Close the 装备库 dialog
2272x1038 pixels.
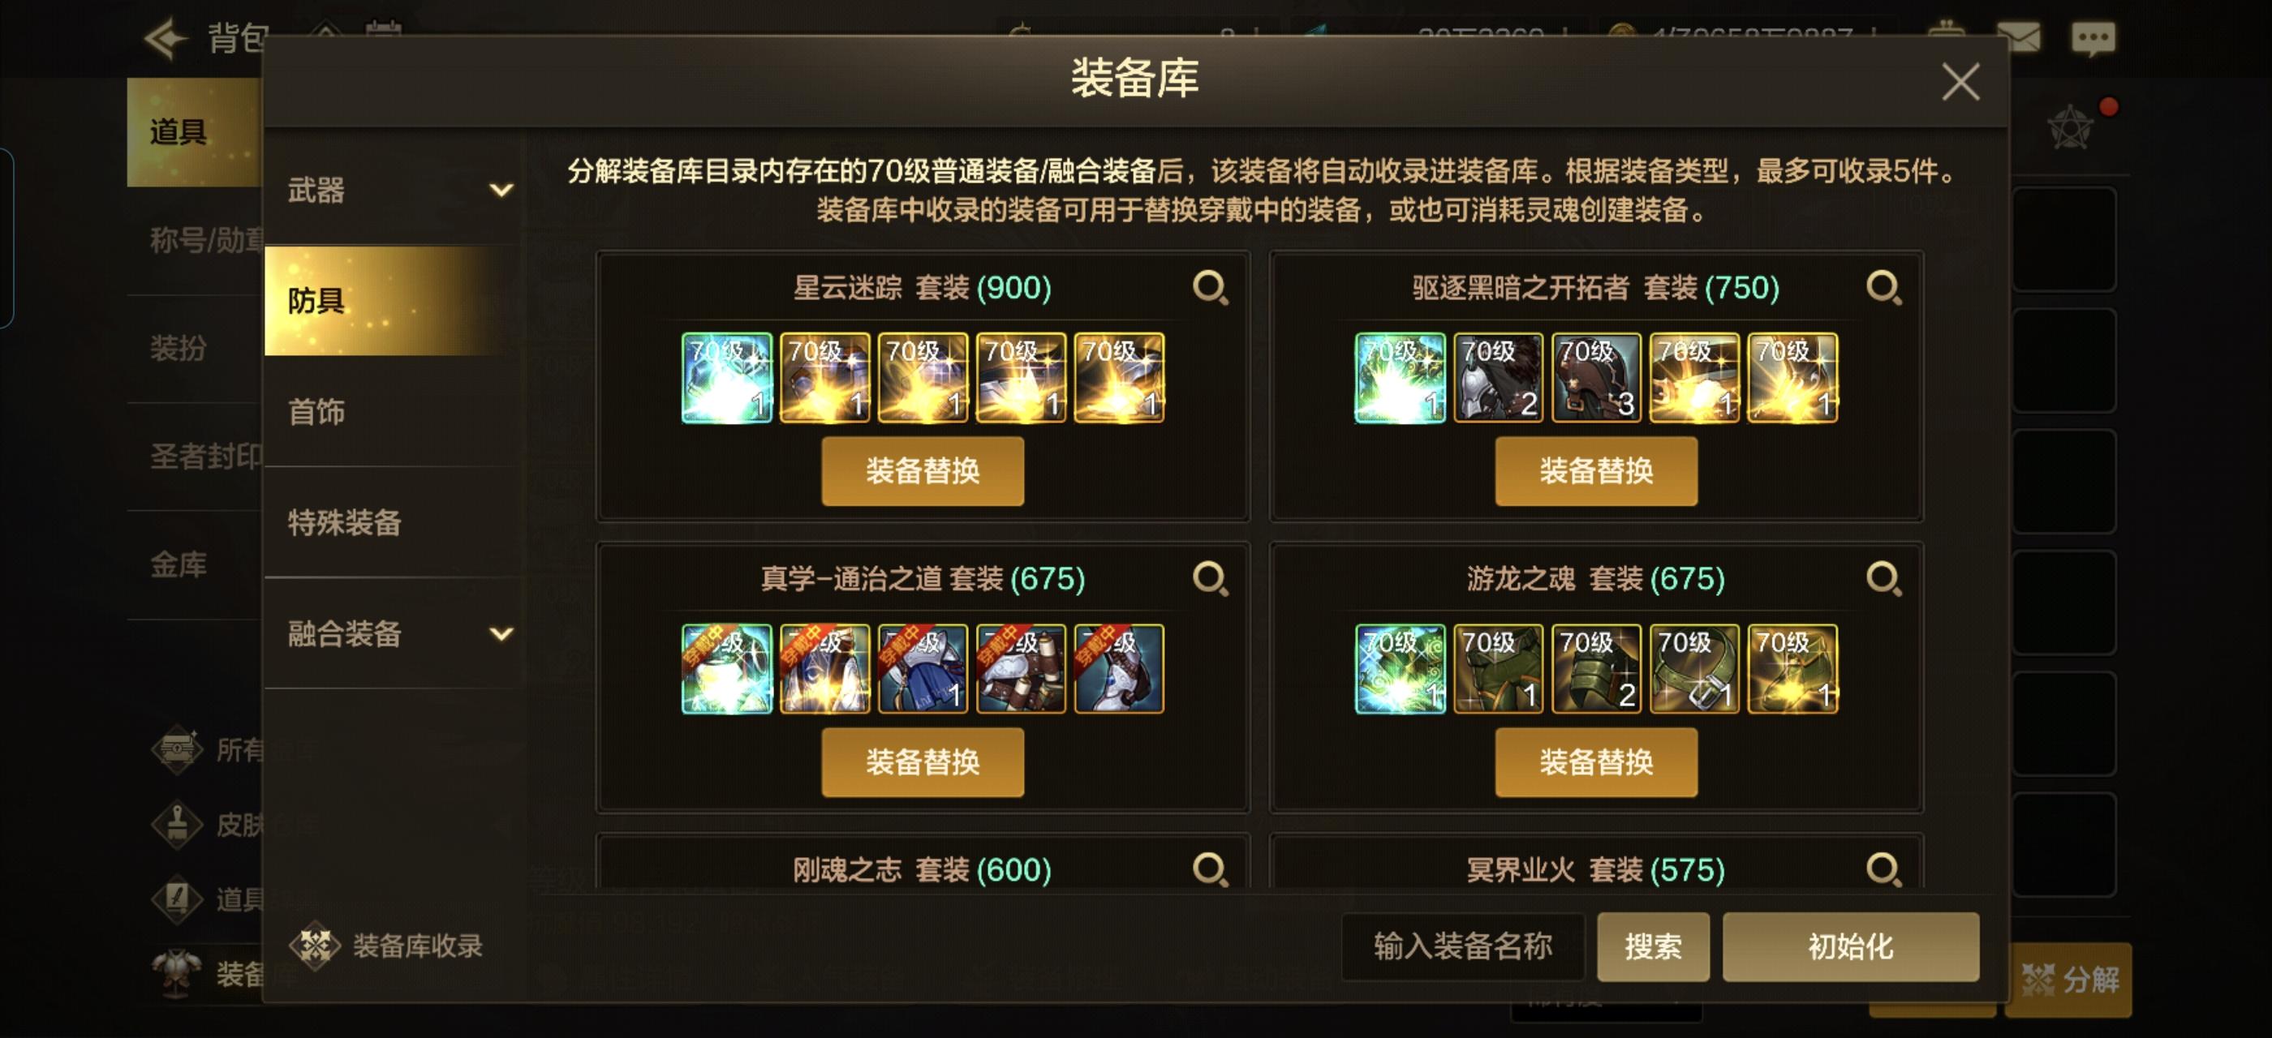coord(1960,81)
